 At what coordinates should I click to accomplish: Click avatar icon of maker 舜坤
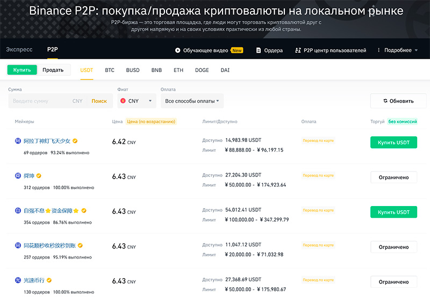pos(18,176)
